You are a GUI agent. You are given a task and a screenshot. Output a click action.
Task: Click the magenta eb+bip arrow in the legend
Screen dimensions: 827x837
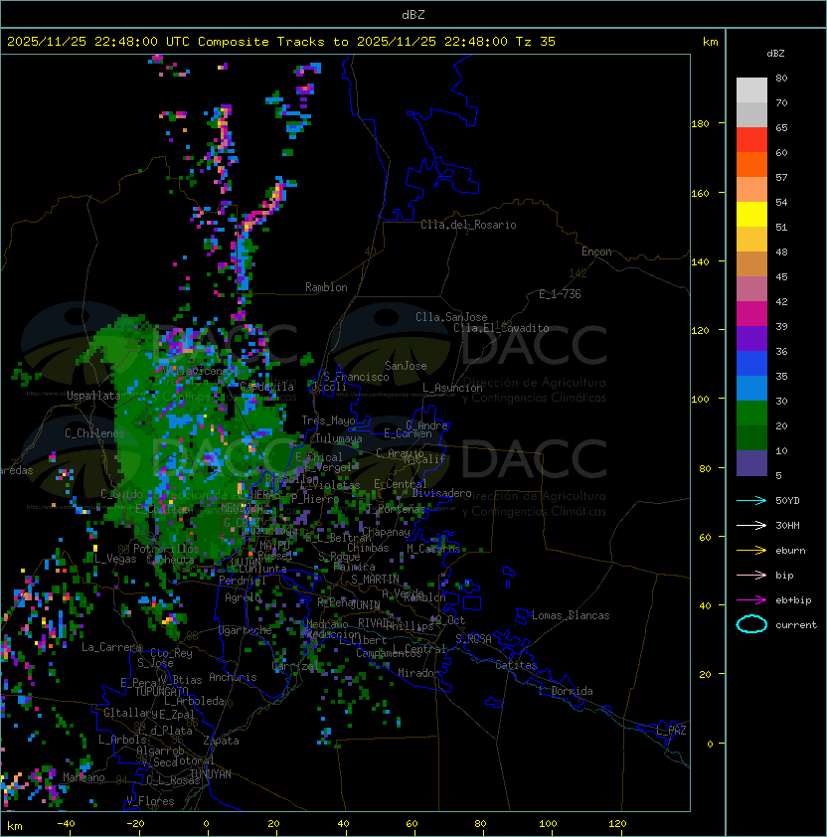[x=751, y=600]
